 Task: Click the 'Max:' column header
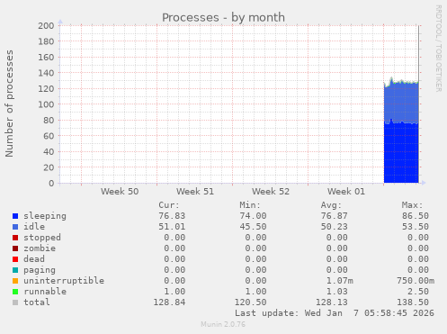coord(412,205)
